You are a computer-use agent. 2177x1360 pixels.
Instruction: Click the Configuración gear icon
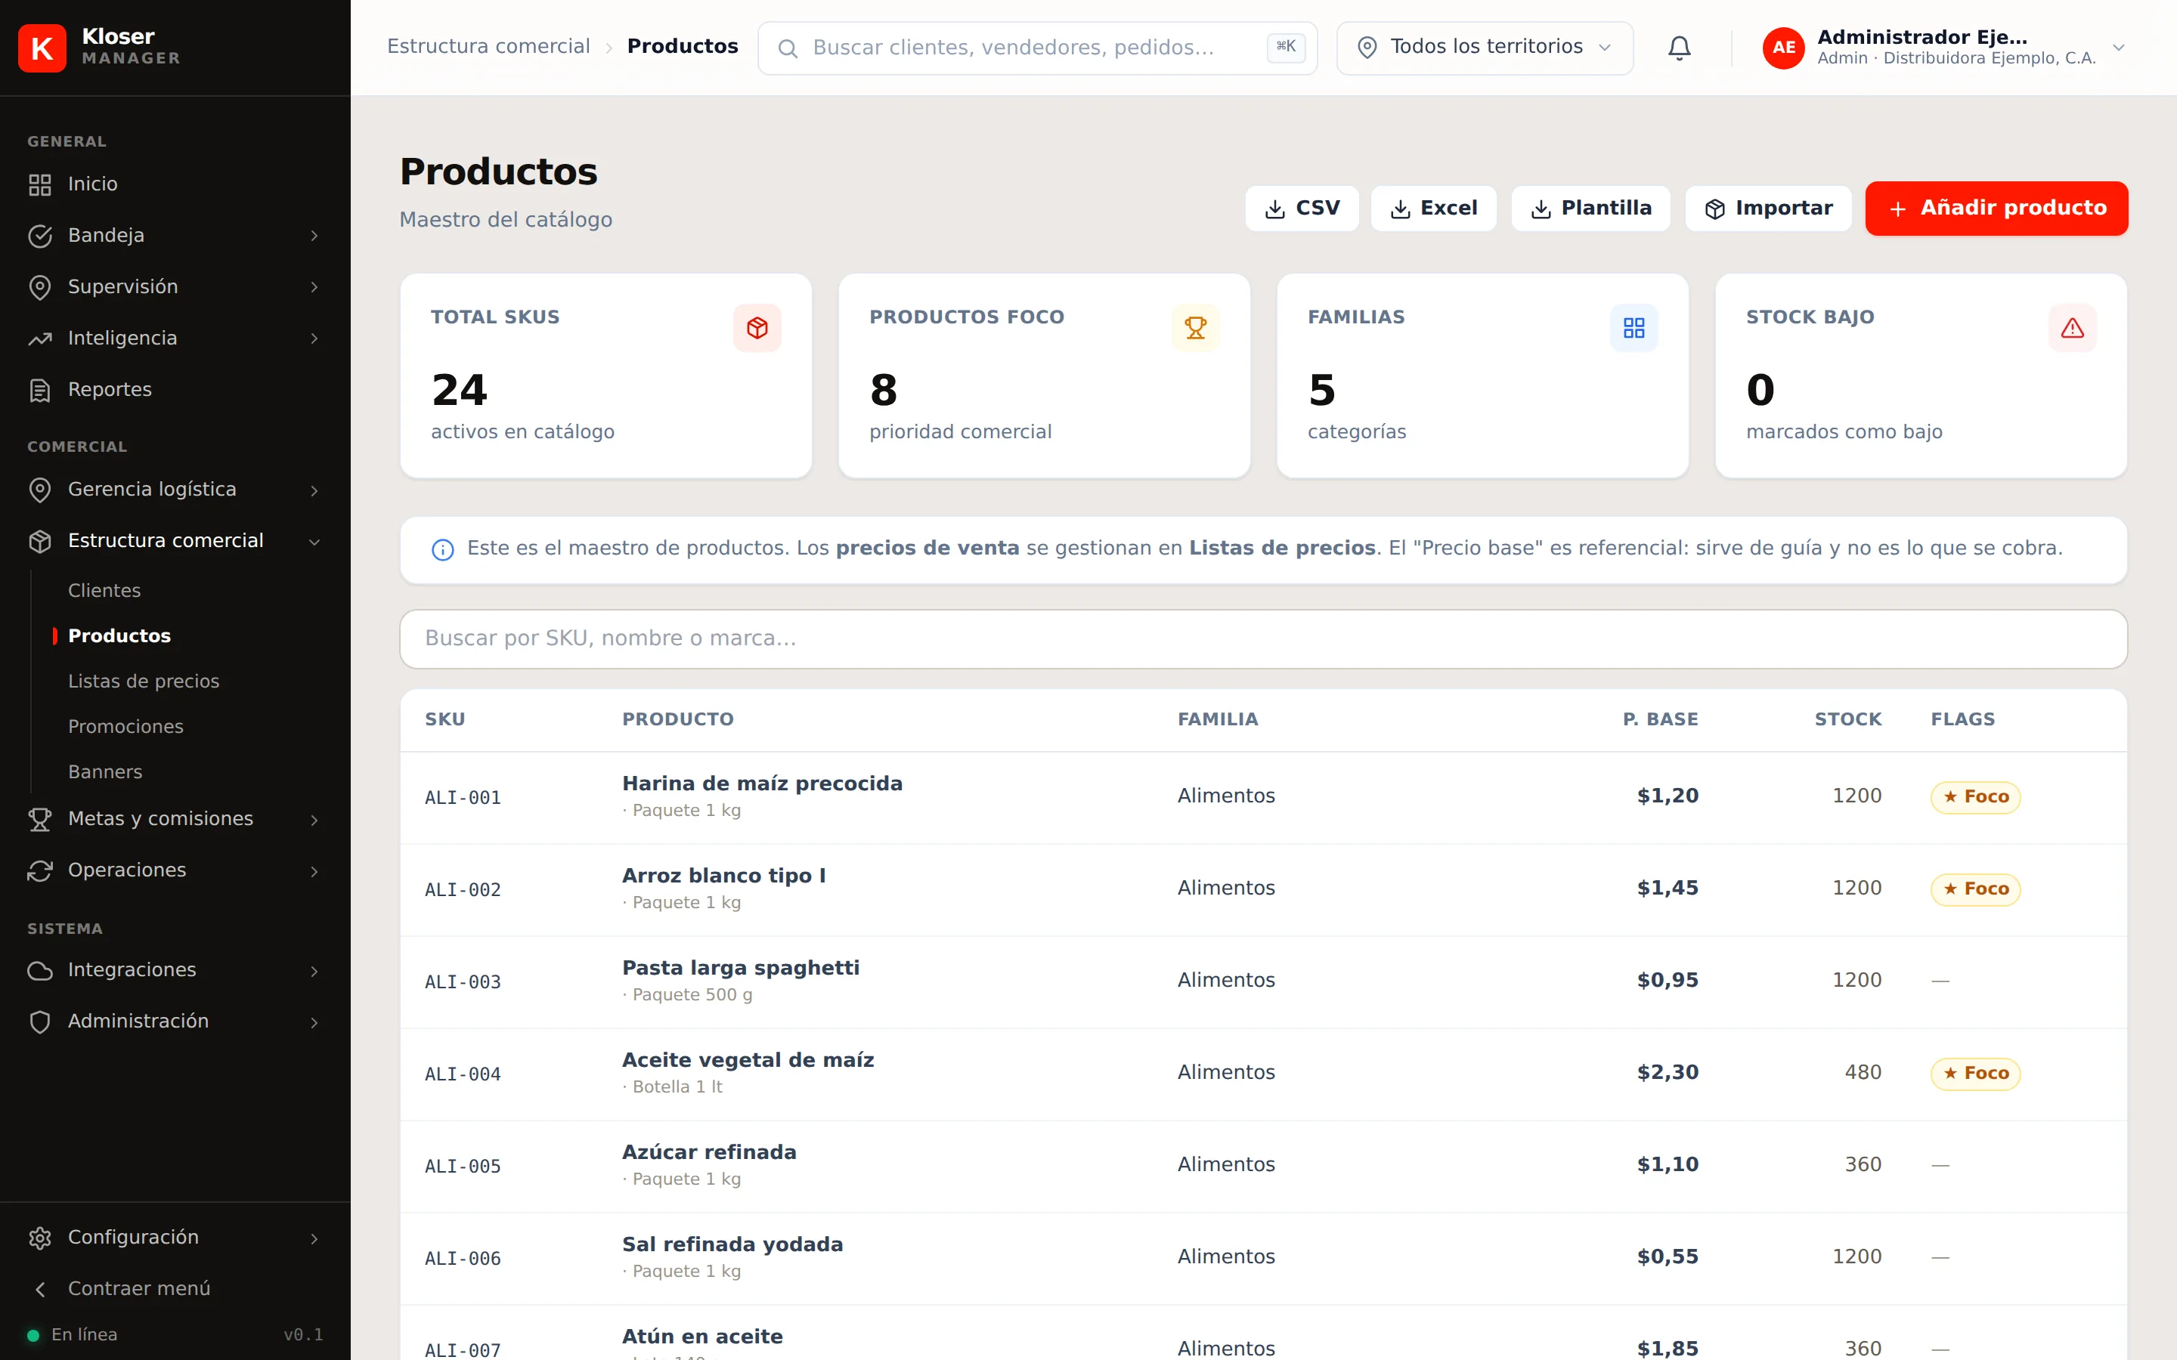(x=39, y=1238)
